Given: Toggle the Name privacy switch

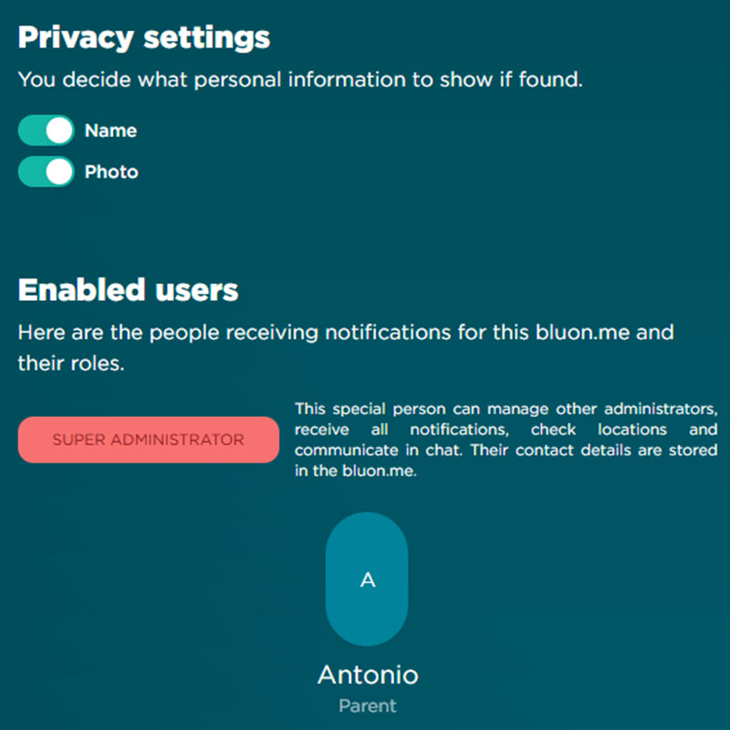Looking at the screenshot, I should coord(46,130).
